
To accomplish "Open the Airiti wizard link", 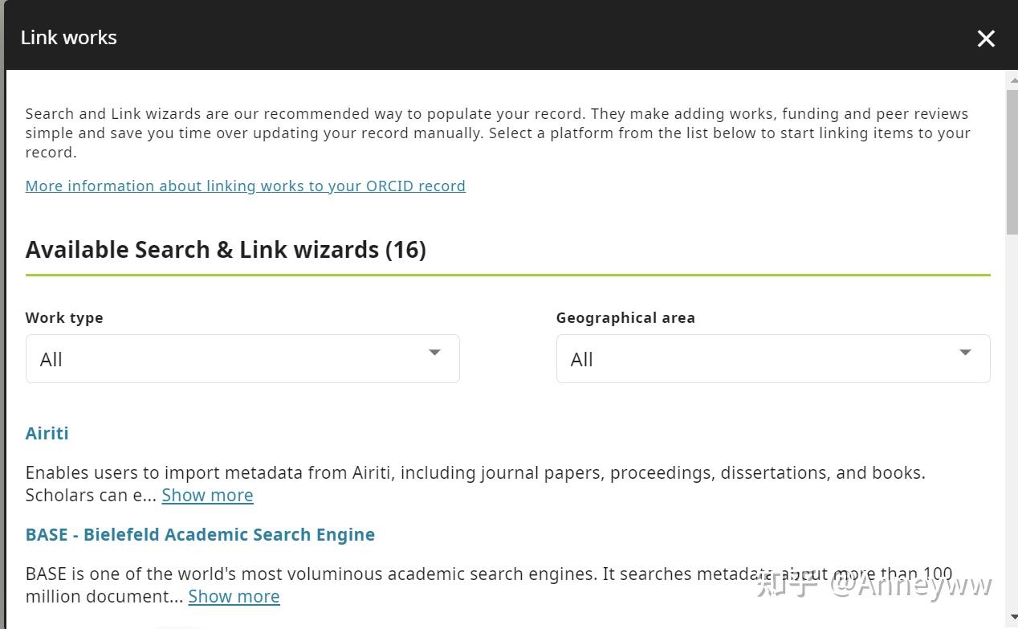I will (x=47, y=433).
